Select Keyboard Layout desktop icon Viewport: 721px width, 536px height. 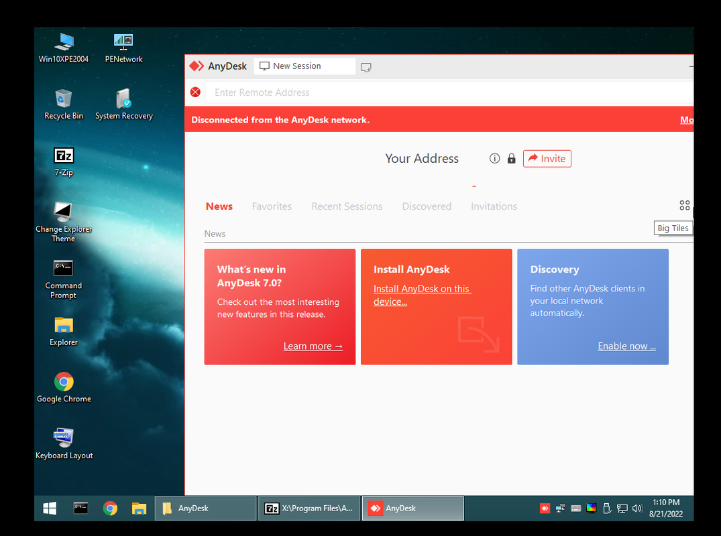coord(64,444)
